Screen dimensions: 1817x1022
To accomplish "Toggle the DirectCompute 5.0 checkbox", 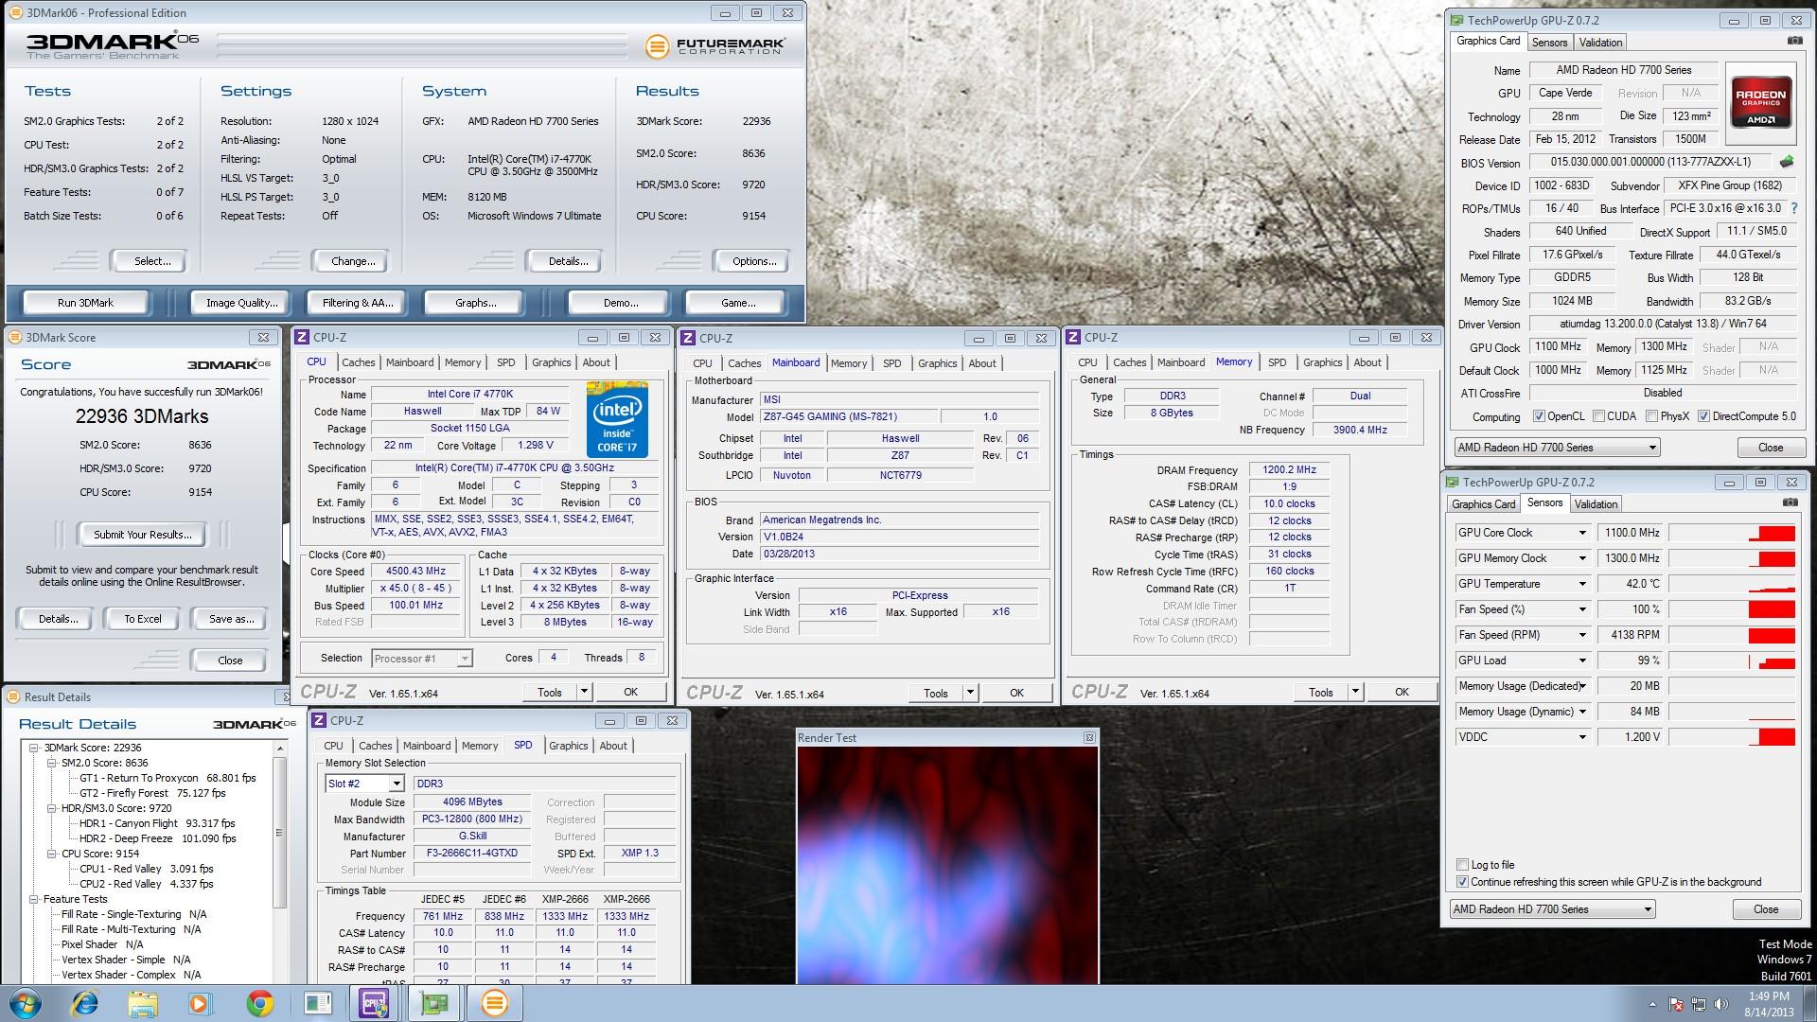I will [1703, 416].
